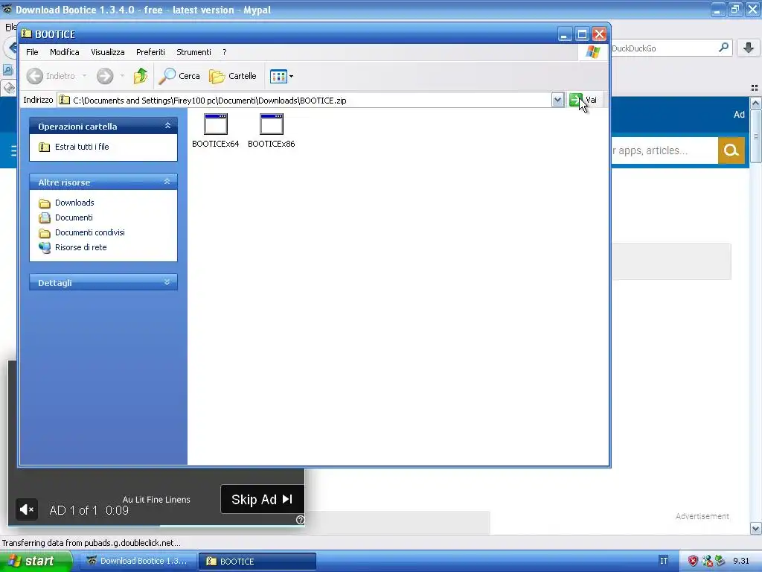Click the red shield tray icon

(693, 562)
